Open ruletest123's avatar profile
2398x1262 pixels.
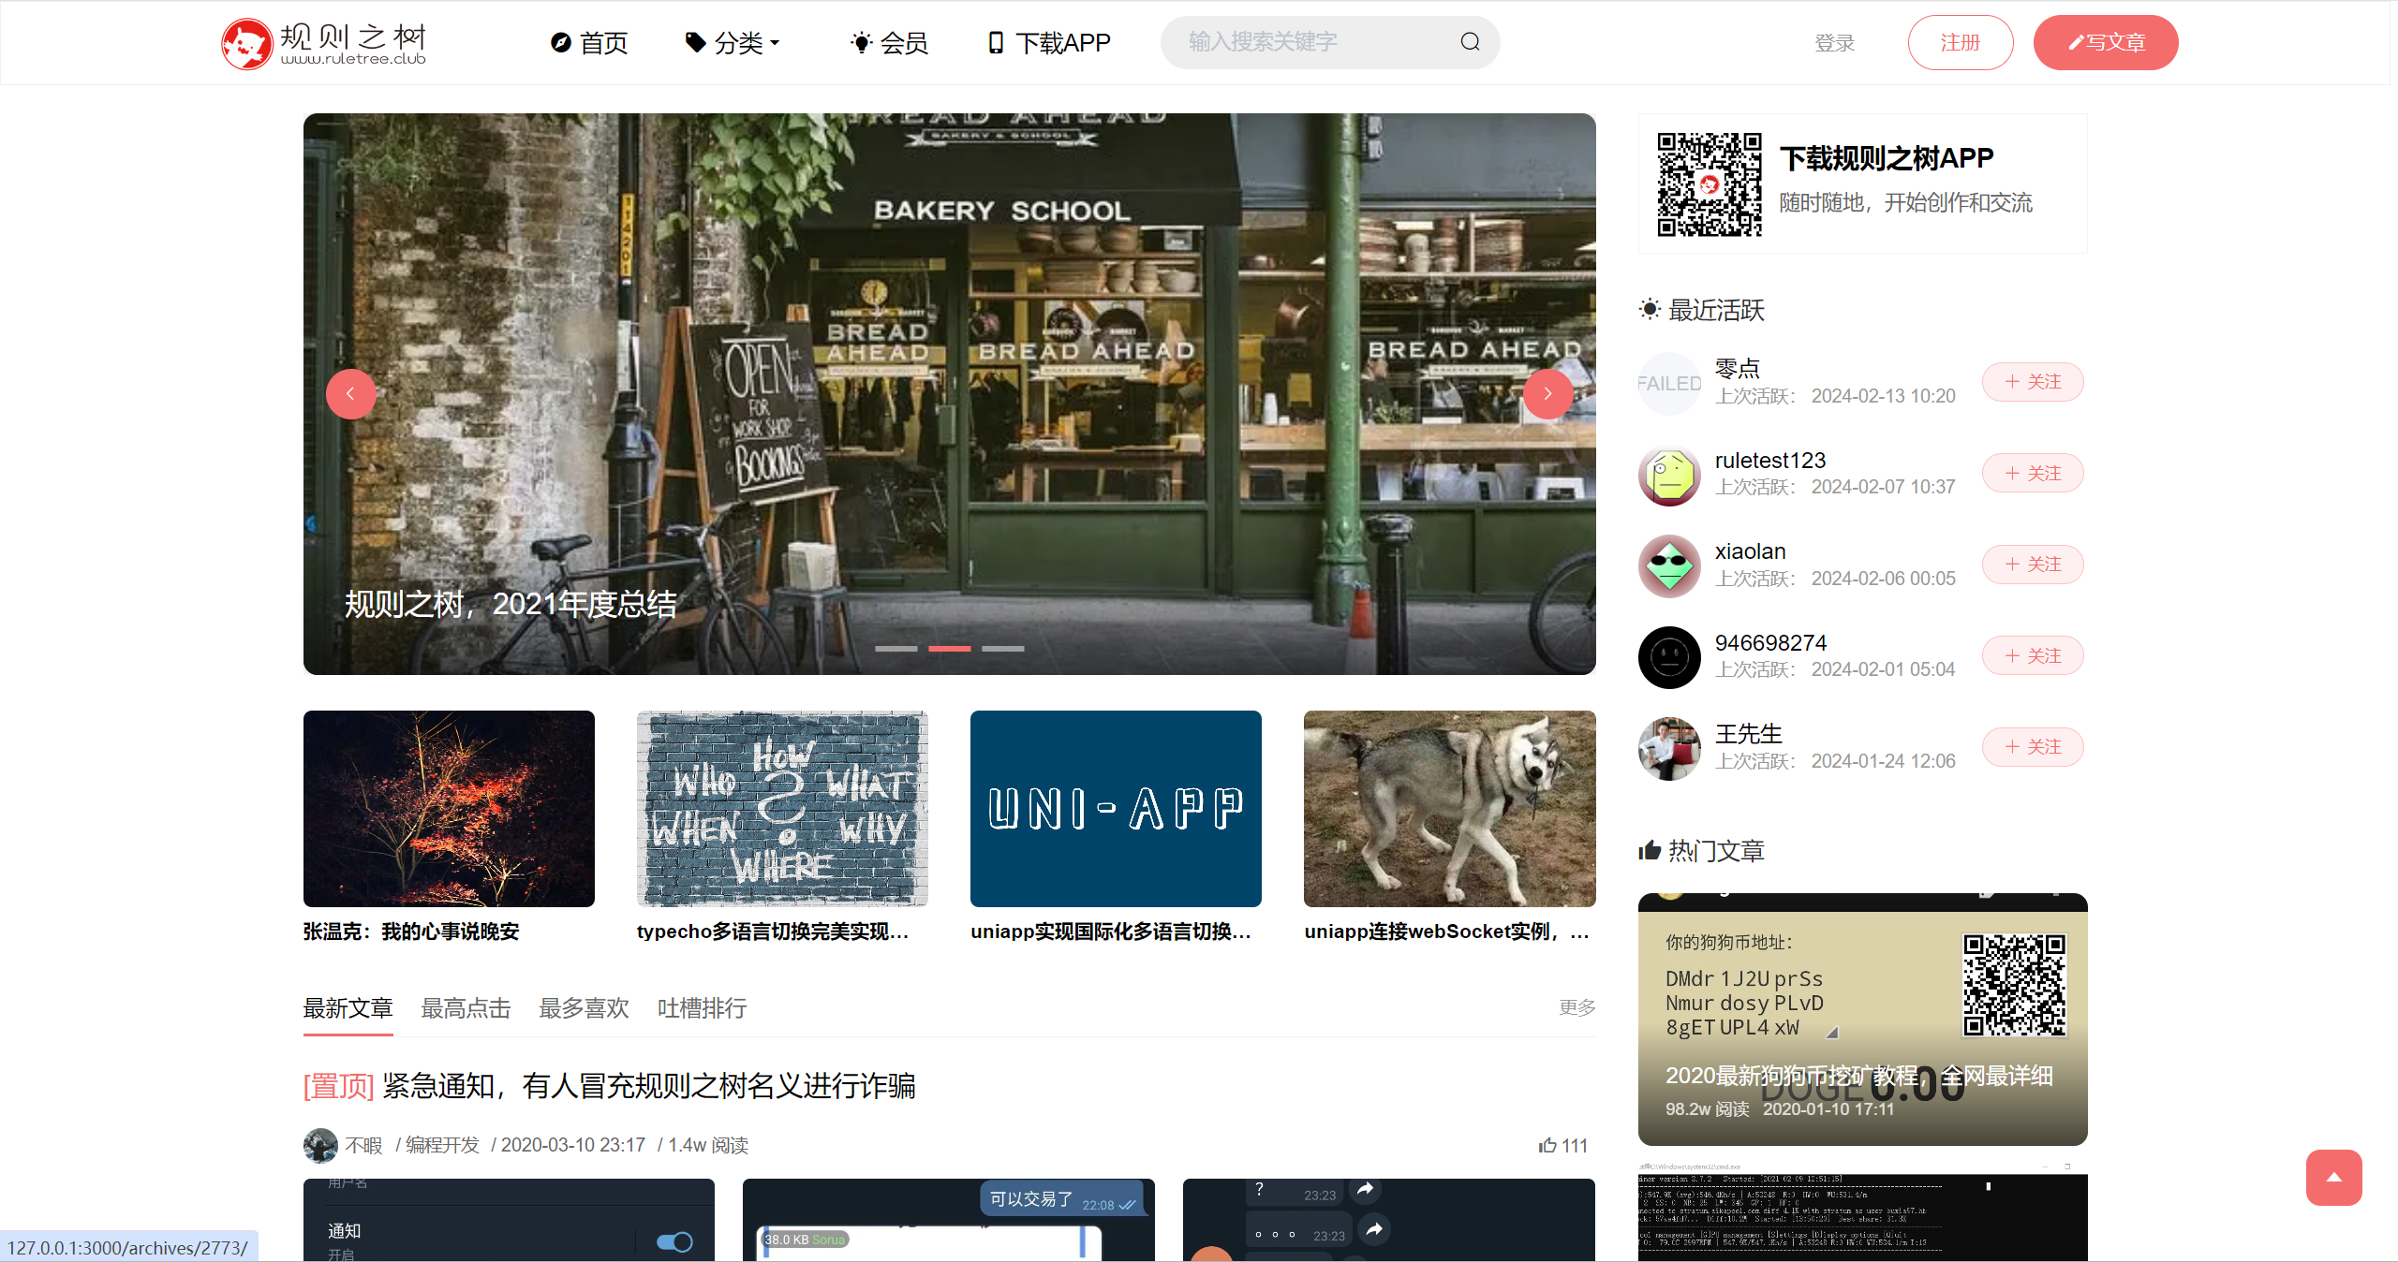1669,475
